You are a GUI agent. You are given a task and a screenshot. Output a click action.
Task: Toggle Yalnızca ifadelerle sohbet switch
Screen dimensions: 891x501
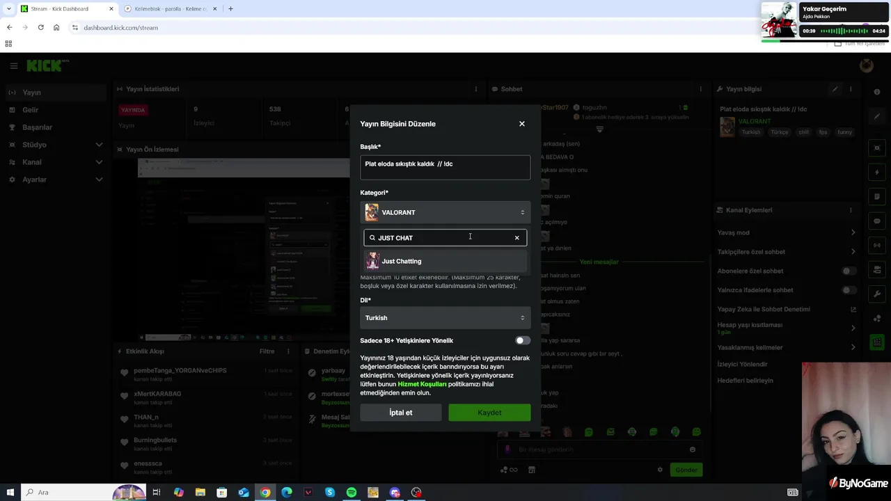(x=849, y=290)
